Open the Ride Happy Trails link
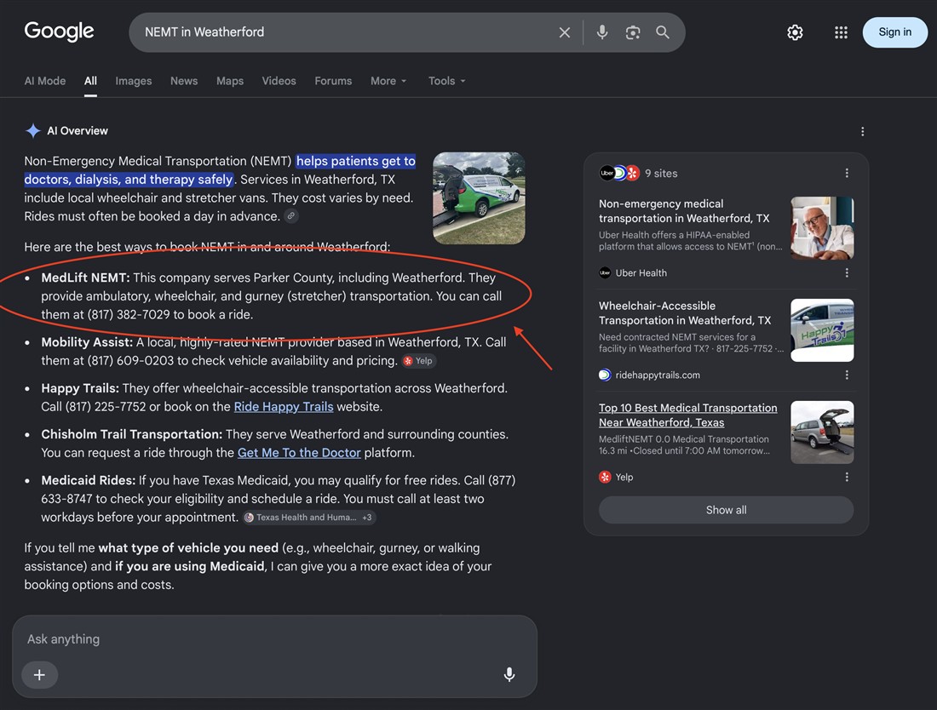Screen dimensions: 937x710 [x=284, y=407]
